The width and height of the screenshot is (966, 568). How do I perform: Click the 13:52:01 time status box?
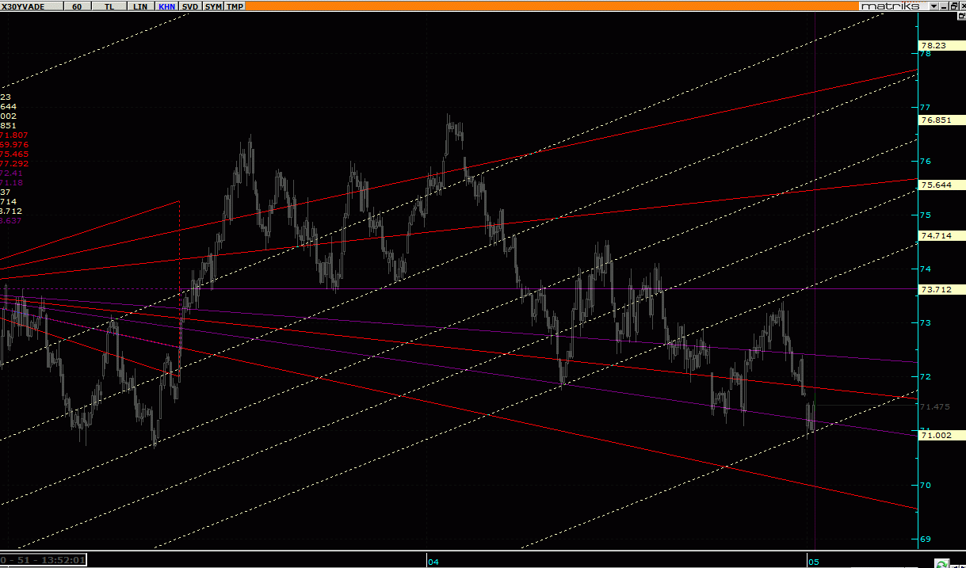click(43, 560)
